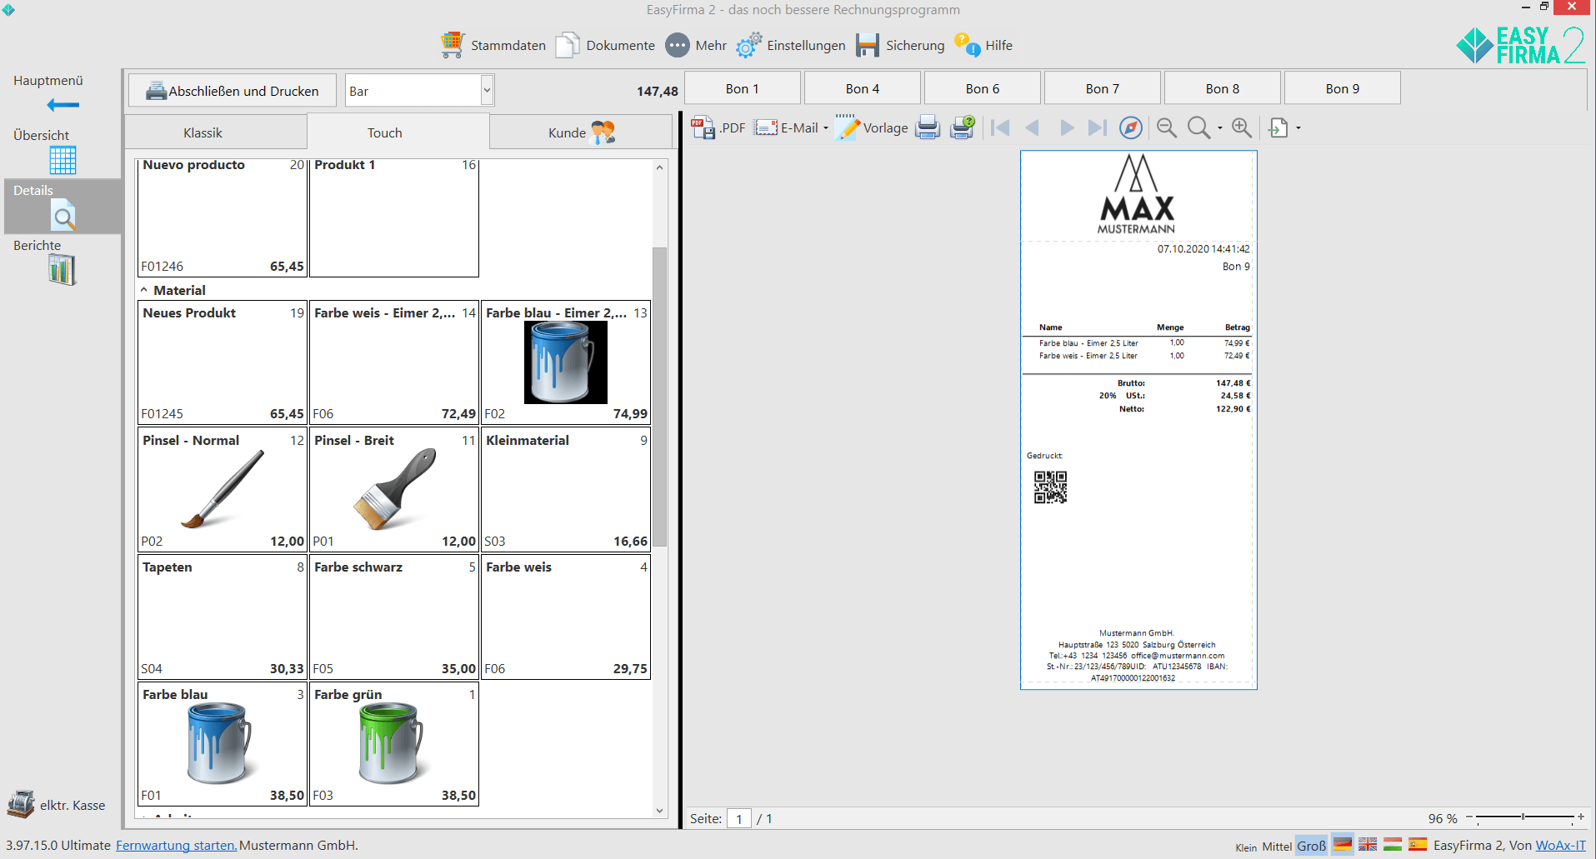Click the compass navigation icon
Viewport: 1596px width, 859px height.
click(1131, 127)
